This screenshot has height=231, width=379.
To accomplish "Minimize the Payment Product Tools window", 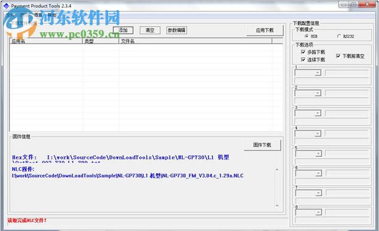I will (x=344, y=5).
